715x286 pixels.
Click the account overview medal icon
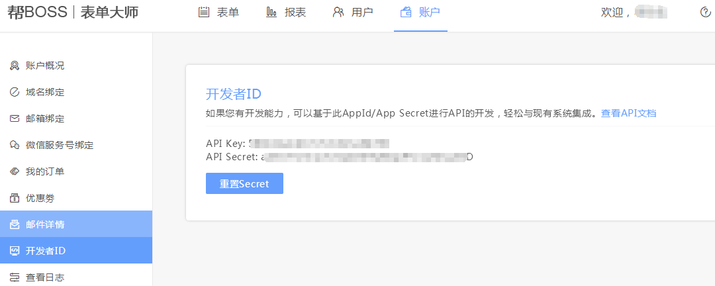15,66
